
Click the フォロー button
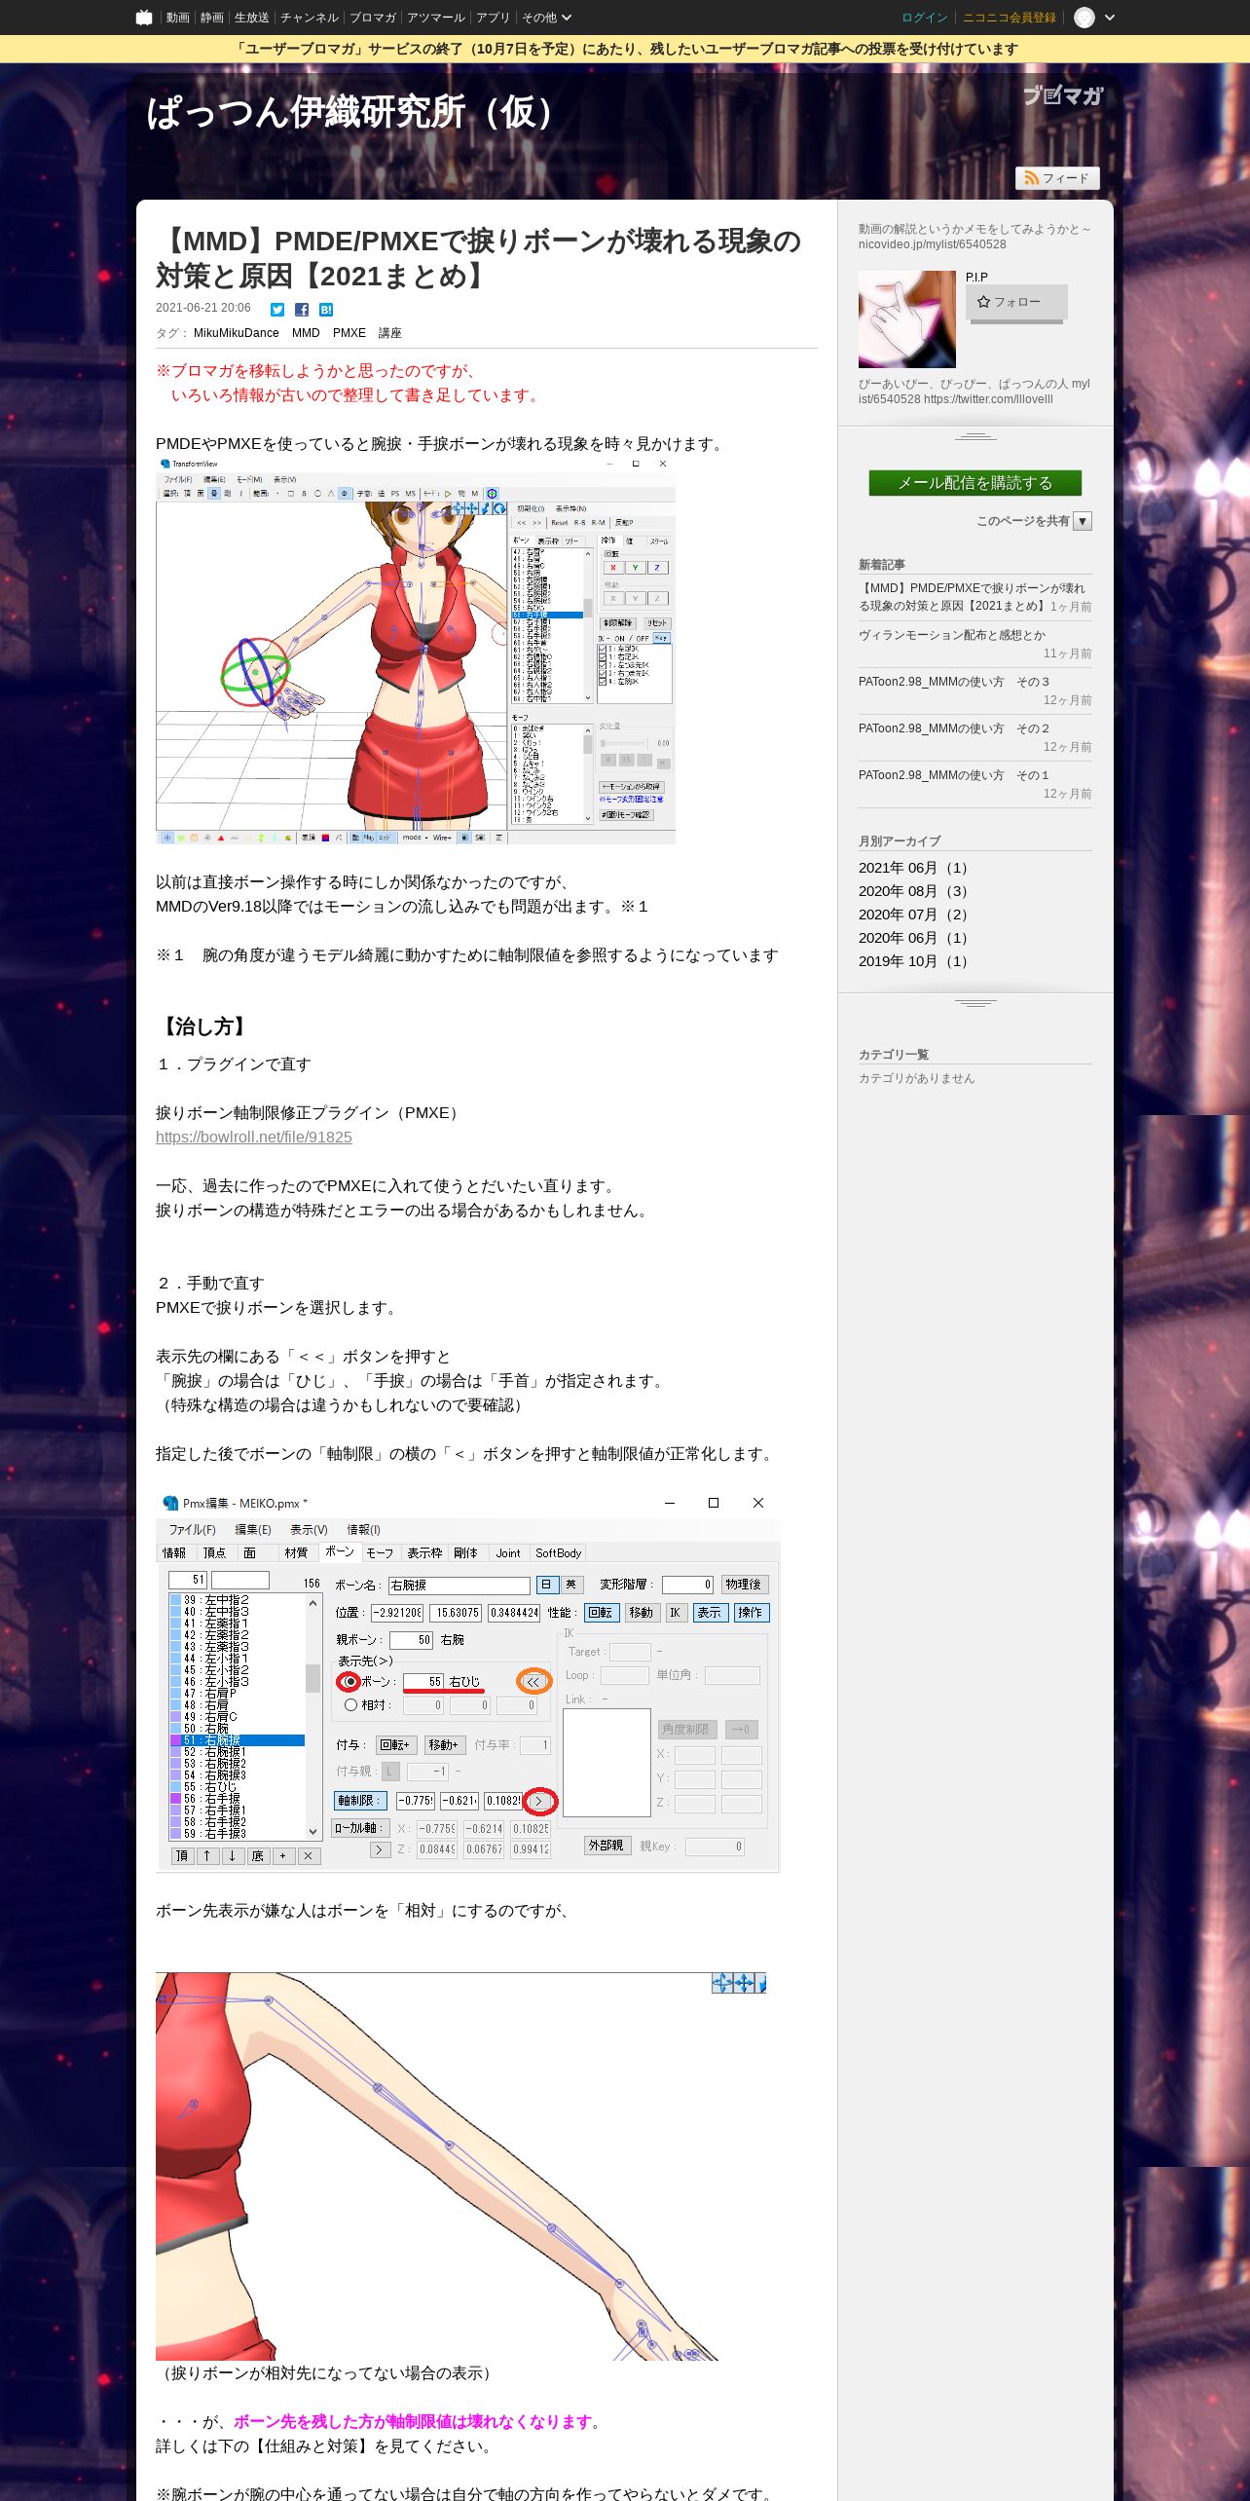coord(1016,302)
